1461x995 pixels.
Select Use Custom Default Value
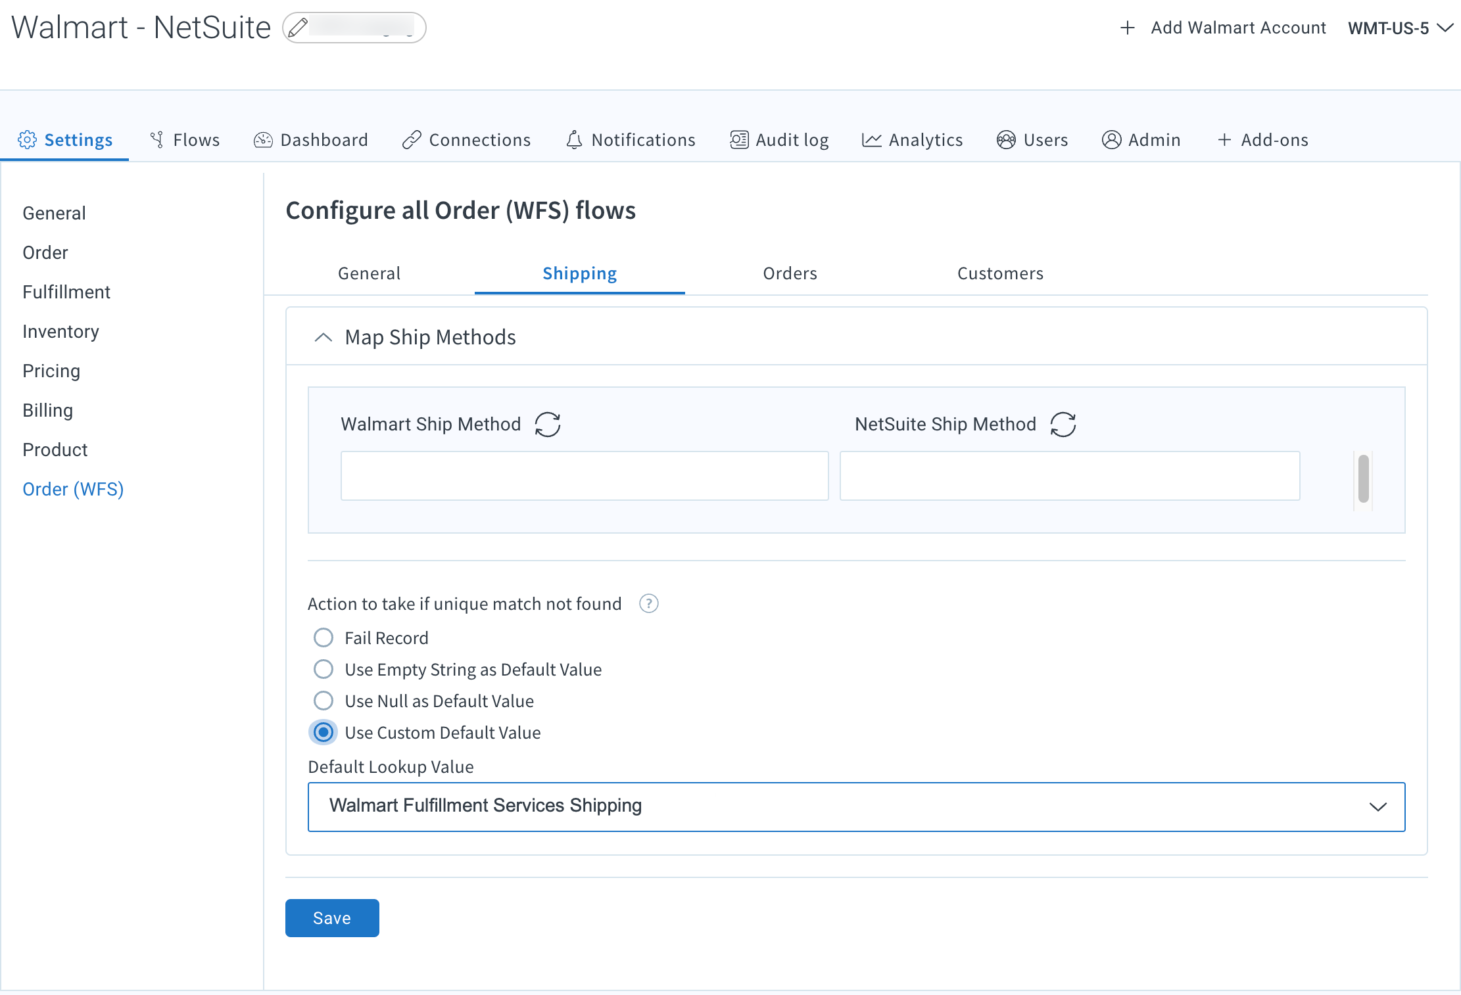tap(323, 732)
